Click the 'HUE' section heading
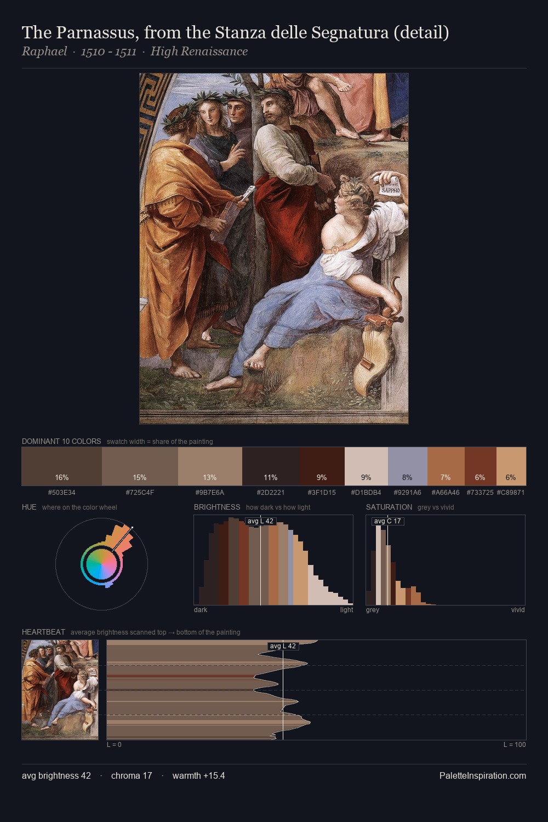 (x=29, y=507)
